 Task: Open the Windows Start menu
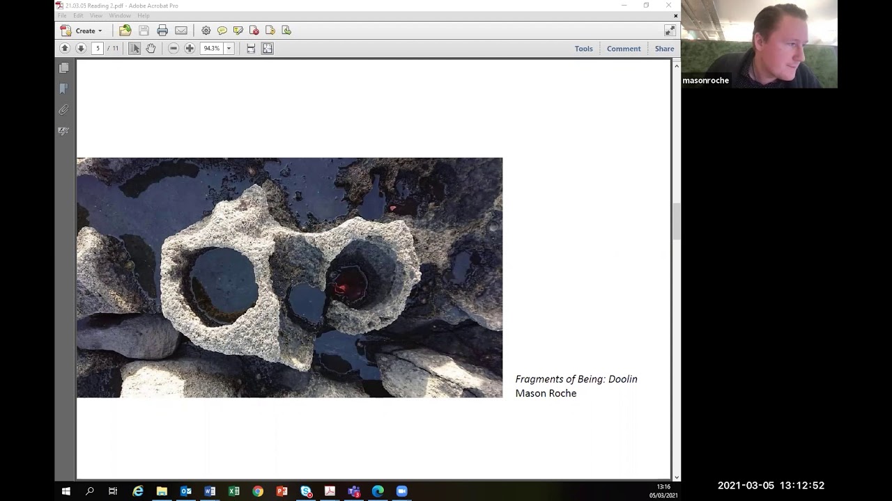66,491
